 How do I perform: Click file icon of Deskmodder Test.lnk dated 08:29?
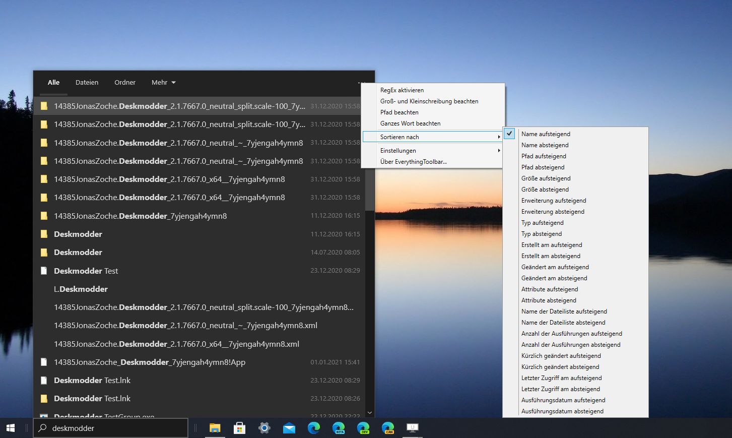[x=44, y=380]
